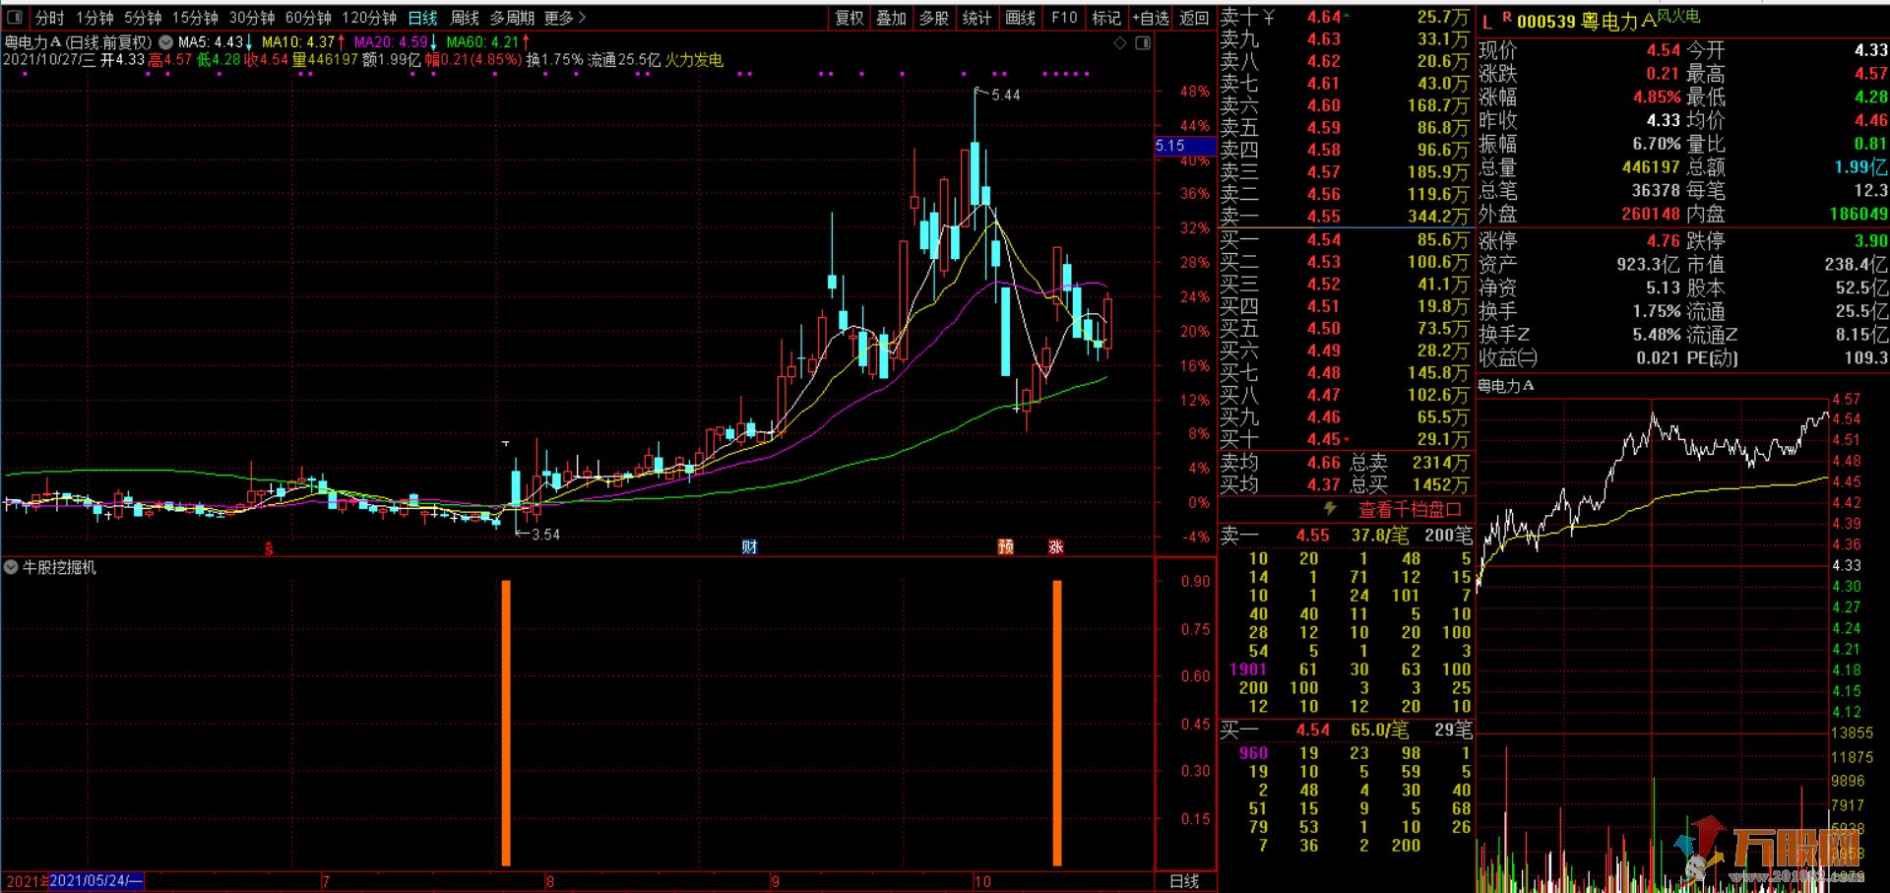Click the orange 预 forecast marker

(x=1006, y=547)
